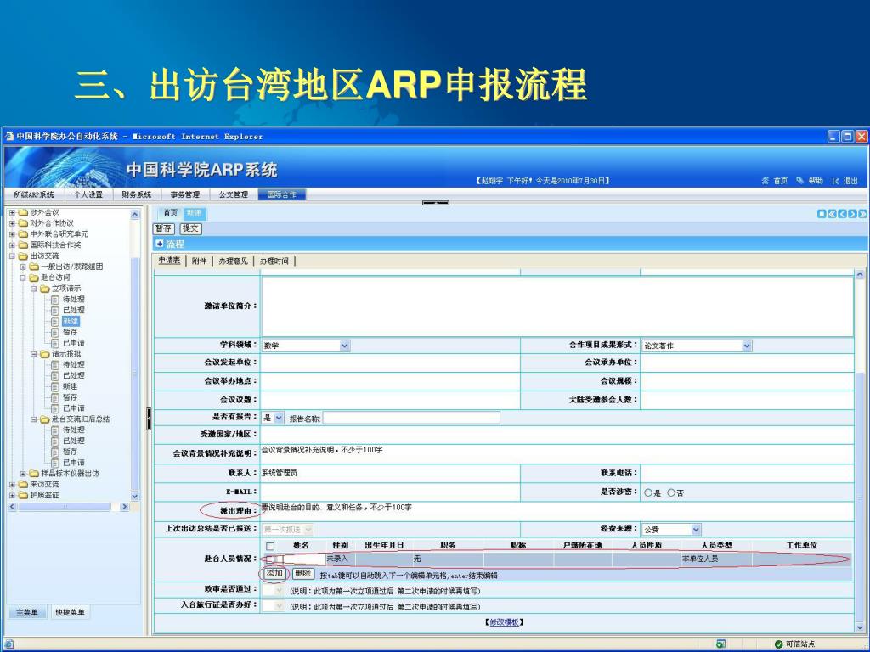The height and width of the screenshot is (652, 870).
Task: Collapse 出访交流 tree node
Action: tap(12, 256)
